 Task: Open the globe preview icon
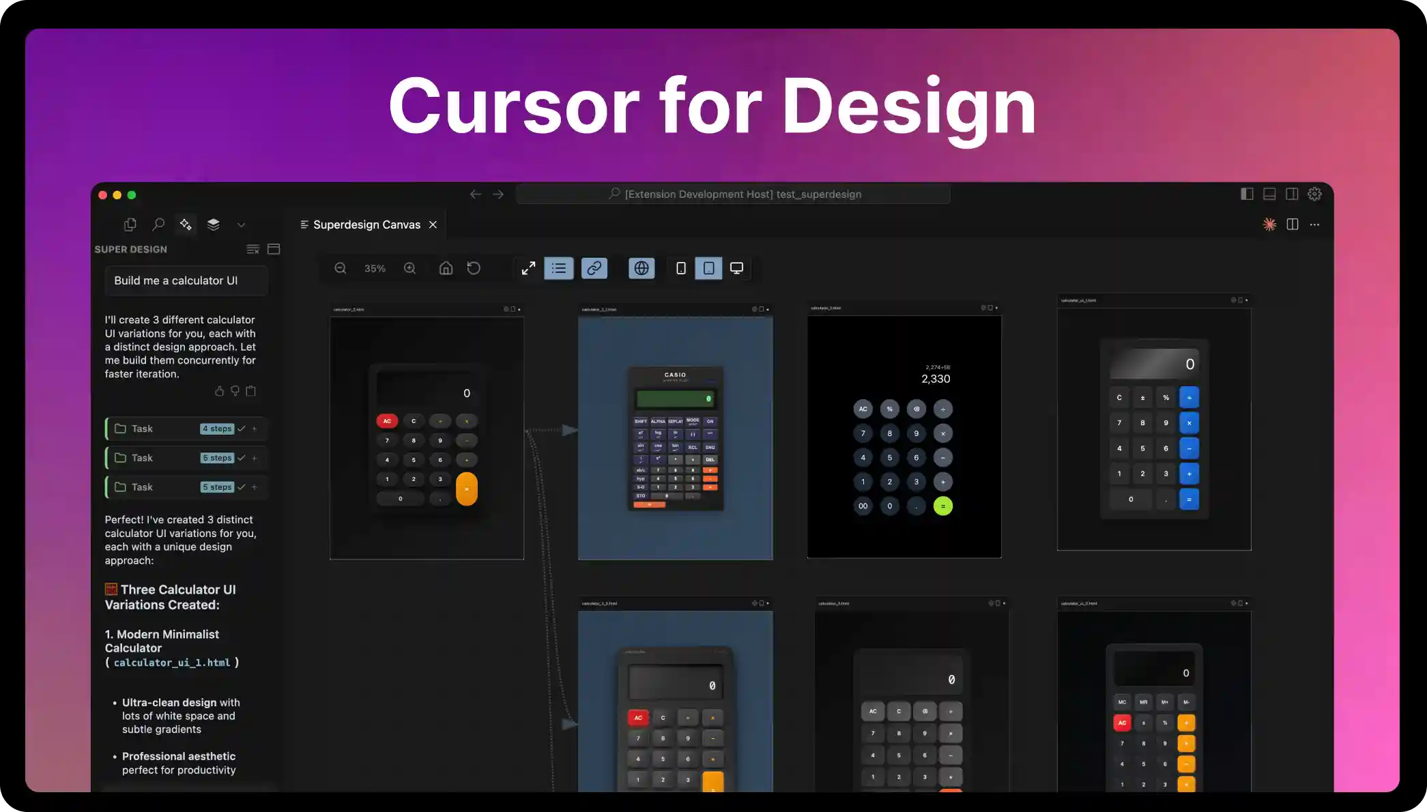641,268
